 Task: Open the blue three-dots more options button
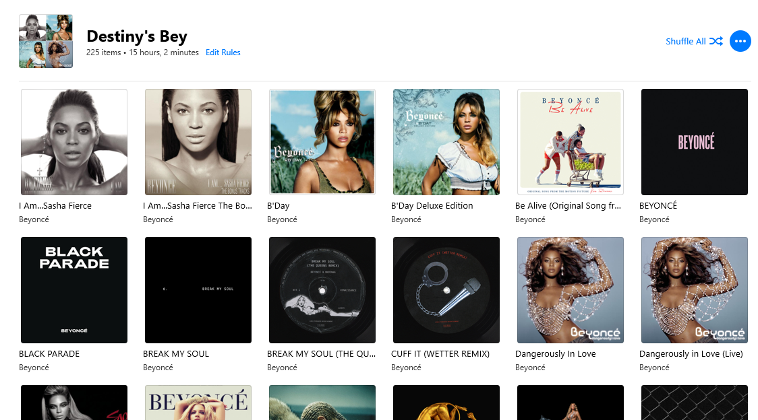(x=740, y=42)
